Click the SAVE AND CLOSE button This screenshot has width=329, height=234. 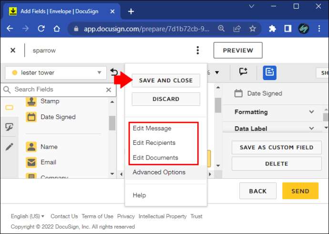click(166, 81)
